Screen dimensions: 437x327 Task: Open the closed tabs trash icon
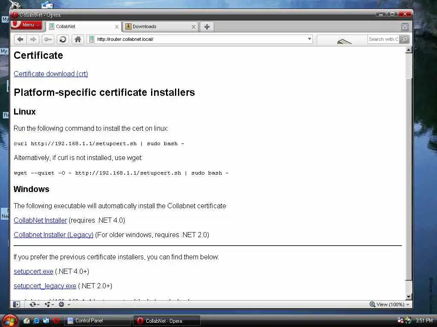click(405, 27)
